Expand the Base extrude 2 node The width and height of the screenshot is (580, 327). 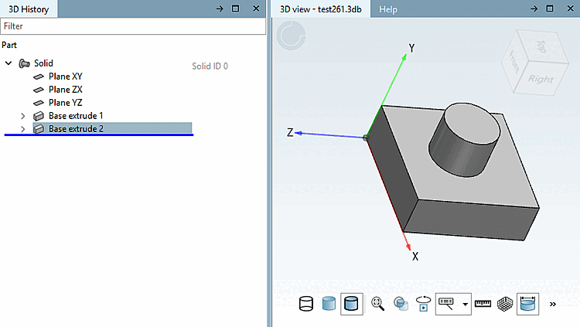[23, 129]
